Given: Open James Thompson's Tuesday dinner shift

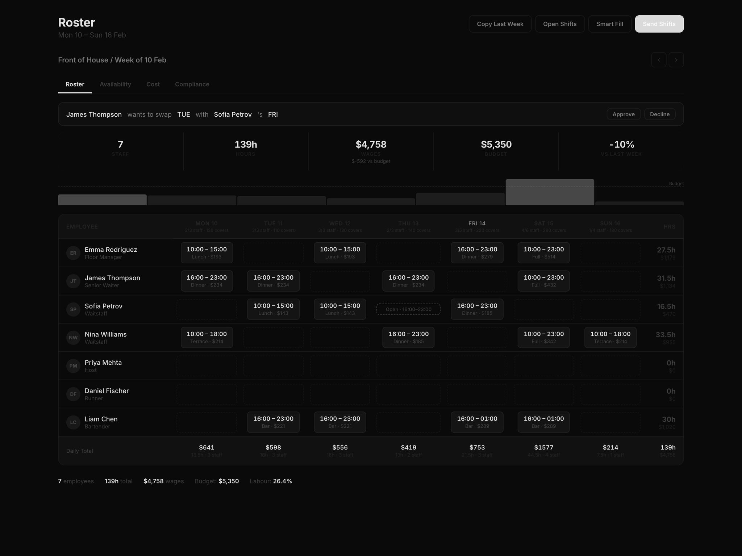Looking at the screenshot, I should [273, 281].
